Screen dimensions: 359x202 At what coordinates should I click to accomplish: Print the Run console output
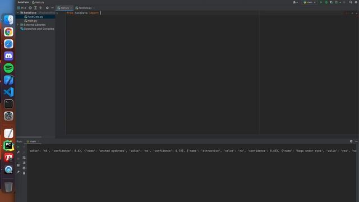tap(24, 168)
